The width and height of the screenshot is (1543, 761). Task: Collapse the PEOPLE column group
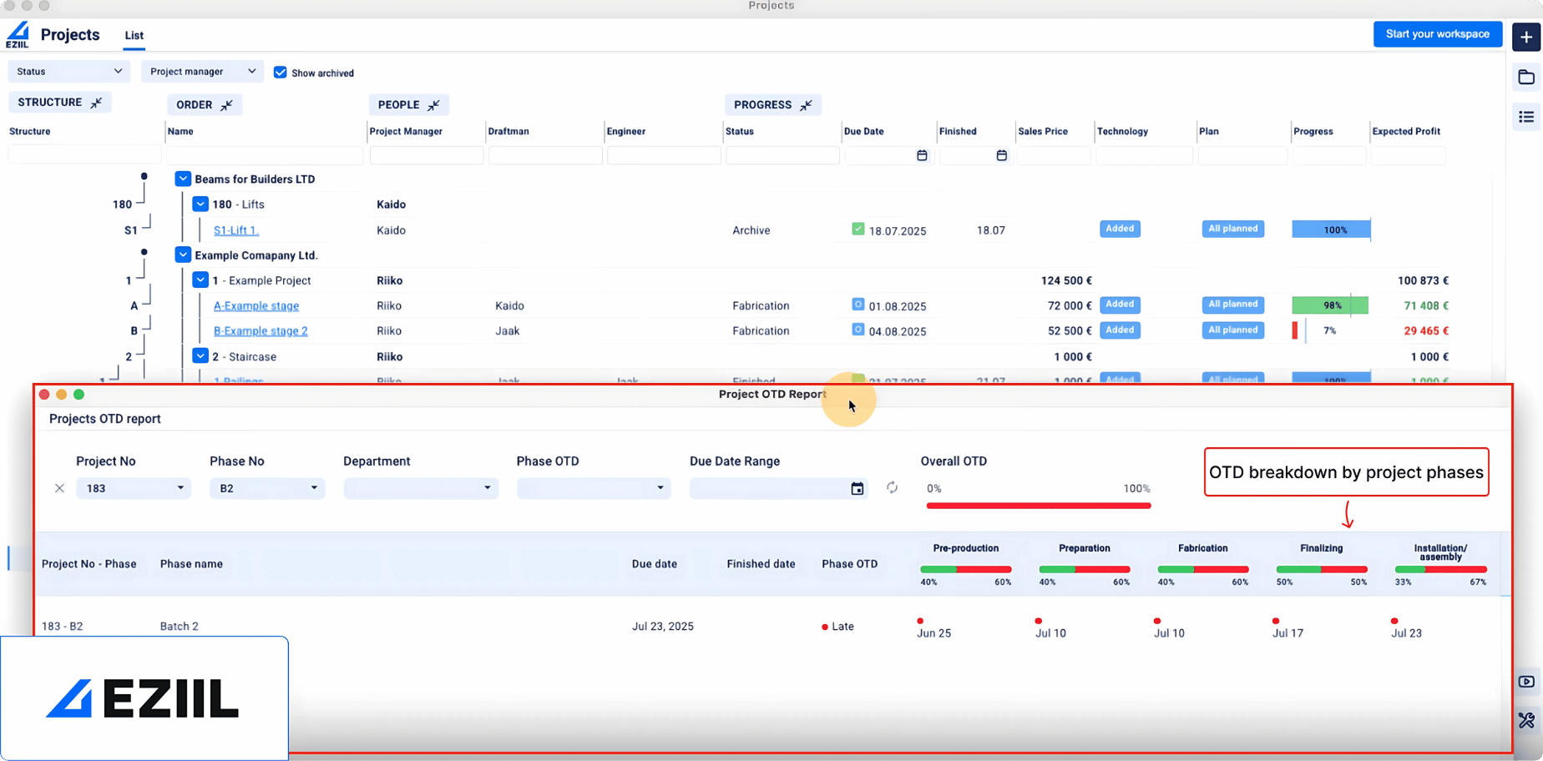[433, 105]
